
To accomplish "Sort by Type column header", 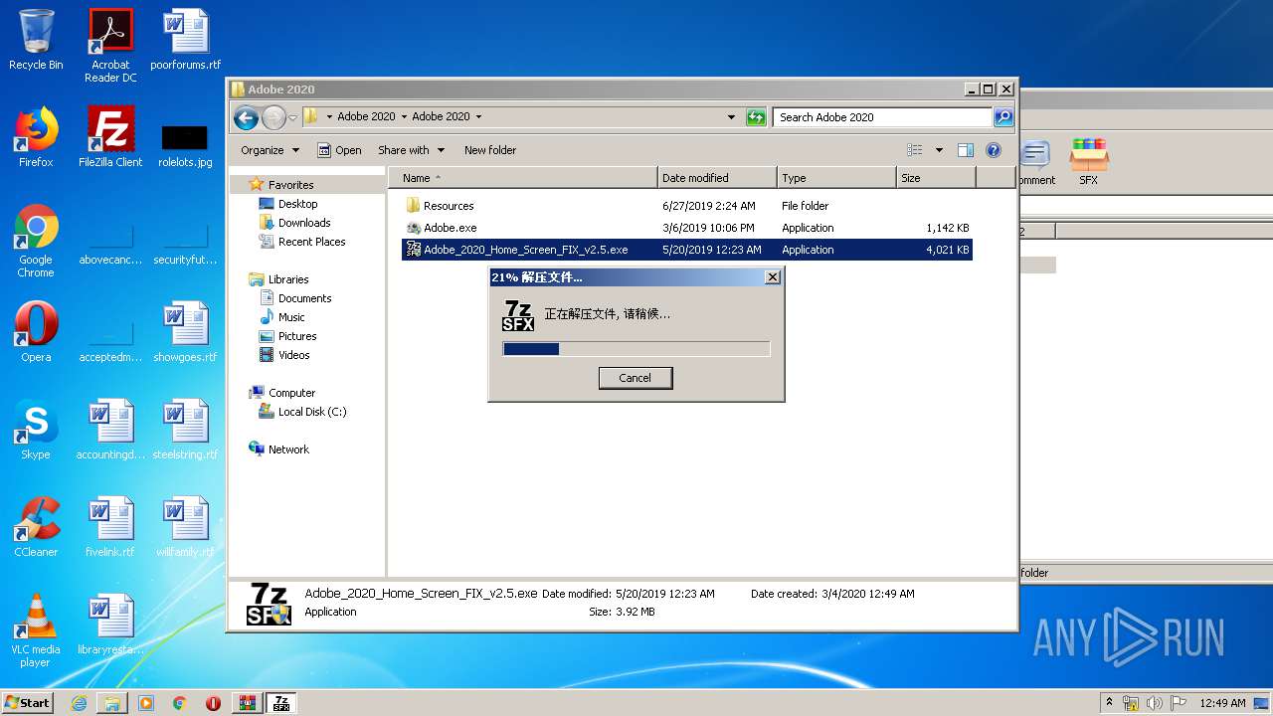I will [x=836, y=178].
